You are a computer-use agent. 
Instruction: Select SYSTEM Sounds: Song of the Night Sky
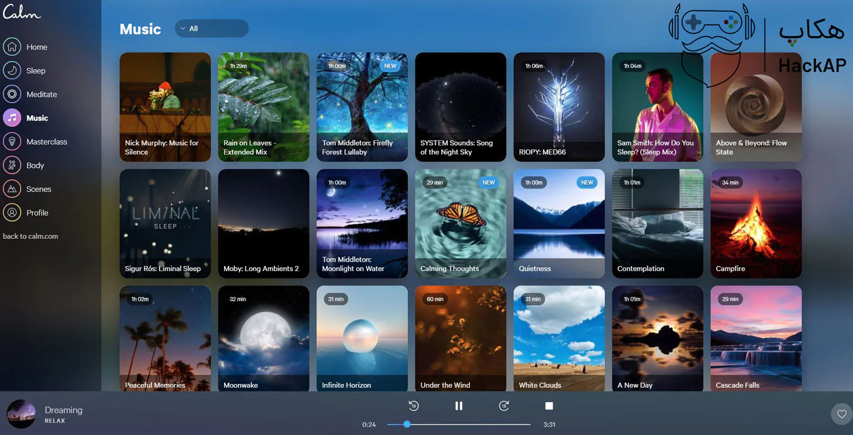(x=461, y=107)
